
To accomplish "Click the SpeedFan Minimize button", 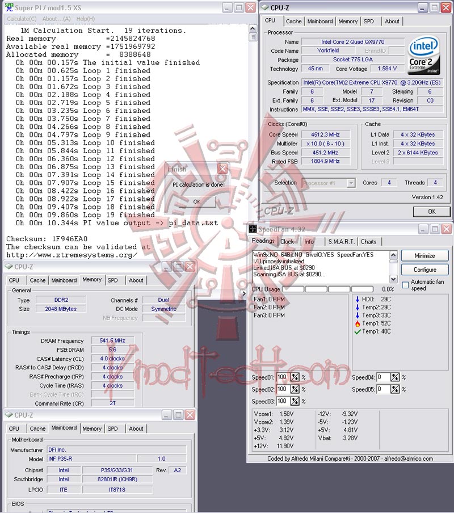I will click(424, 256).
